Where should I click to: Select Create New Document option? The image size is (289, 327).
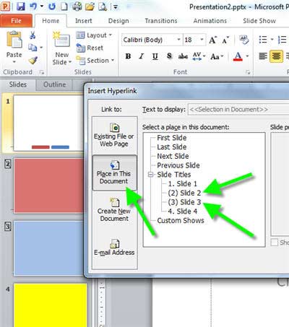pos(114,210)
